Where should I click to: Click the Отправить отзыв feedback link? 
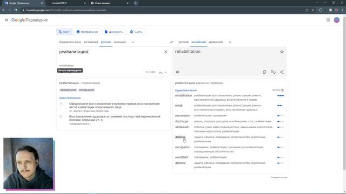[x=279, y=177]
